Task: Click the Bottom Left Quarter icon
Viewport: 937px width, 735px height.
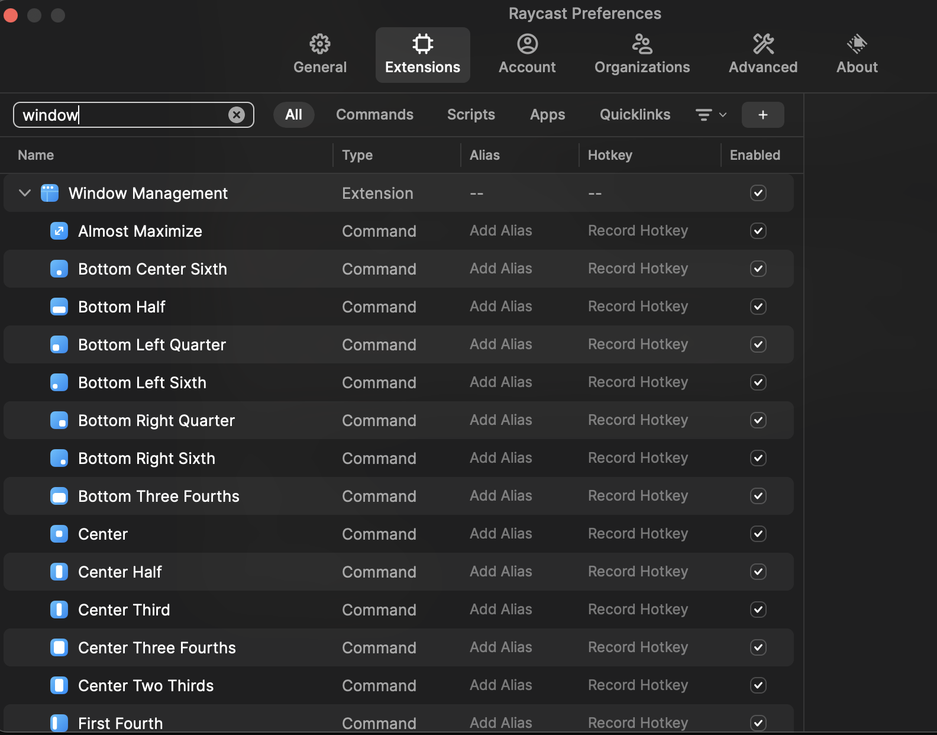Action: coord(59,344)
